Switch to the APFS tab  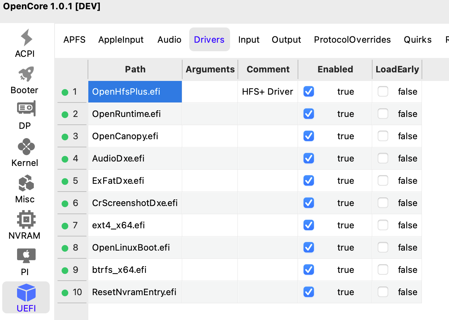coord(74,40)
